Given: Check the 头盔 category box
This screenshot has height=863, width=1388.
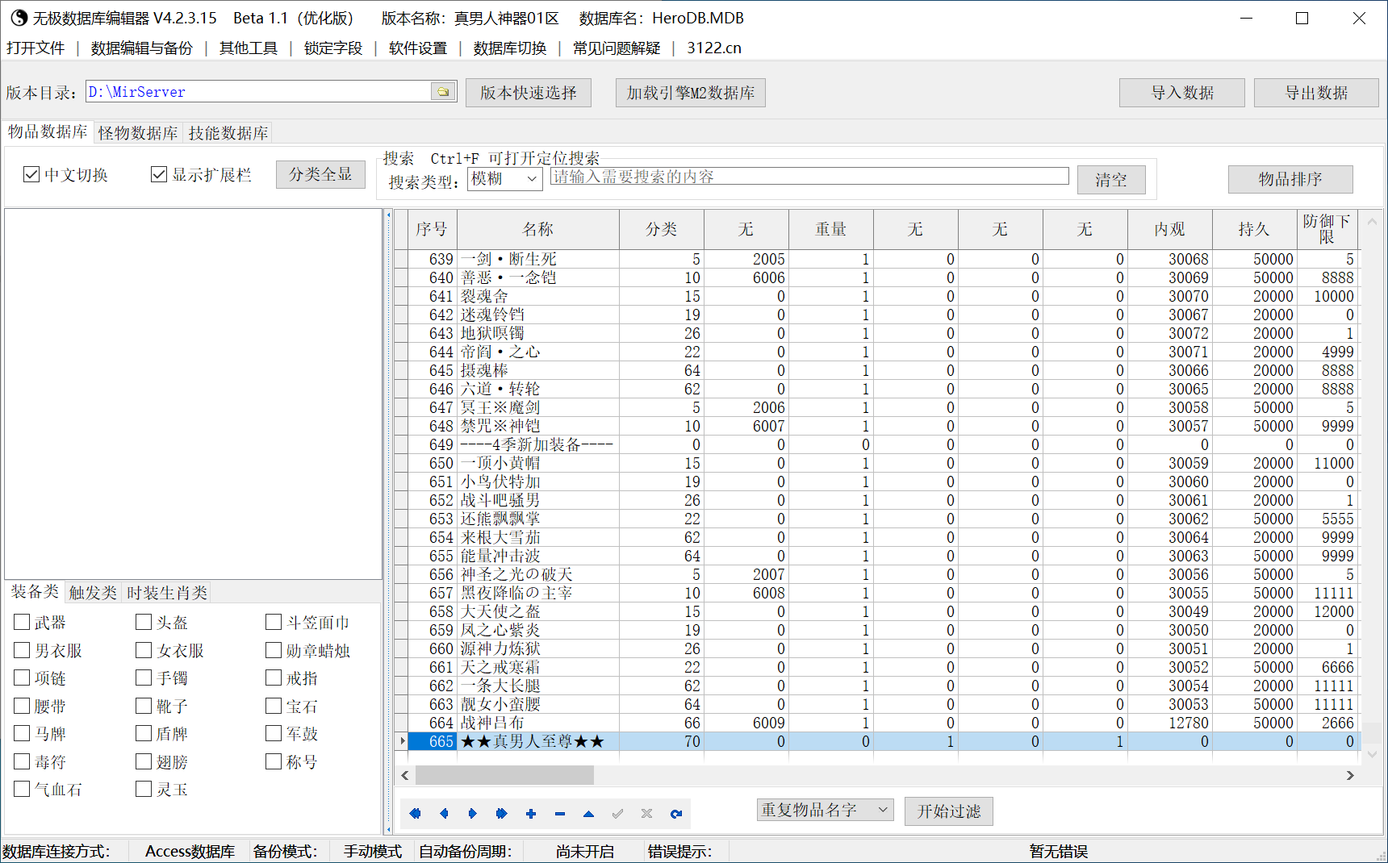Looking at the screenshot, I should pyautogui.click(x=144, y=622).
